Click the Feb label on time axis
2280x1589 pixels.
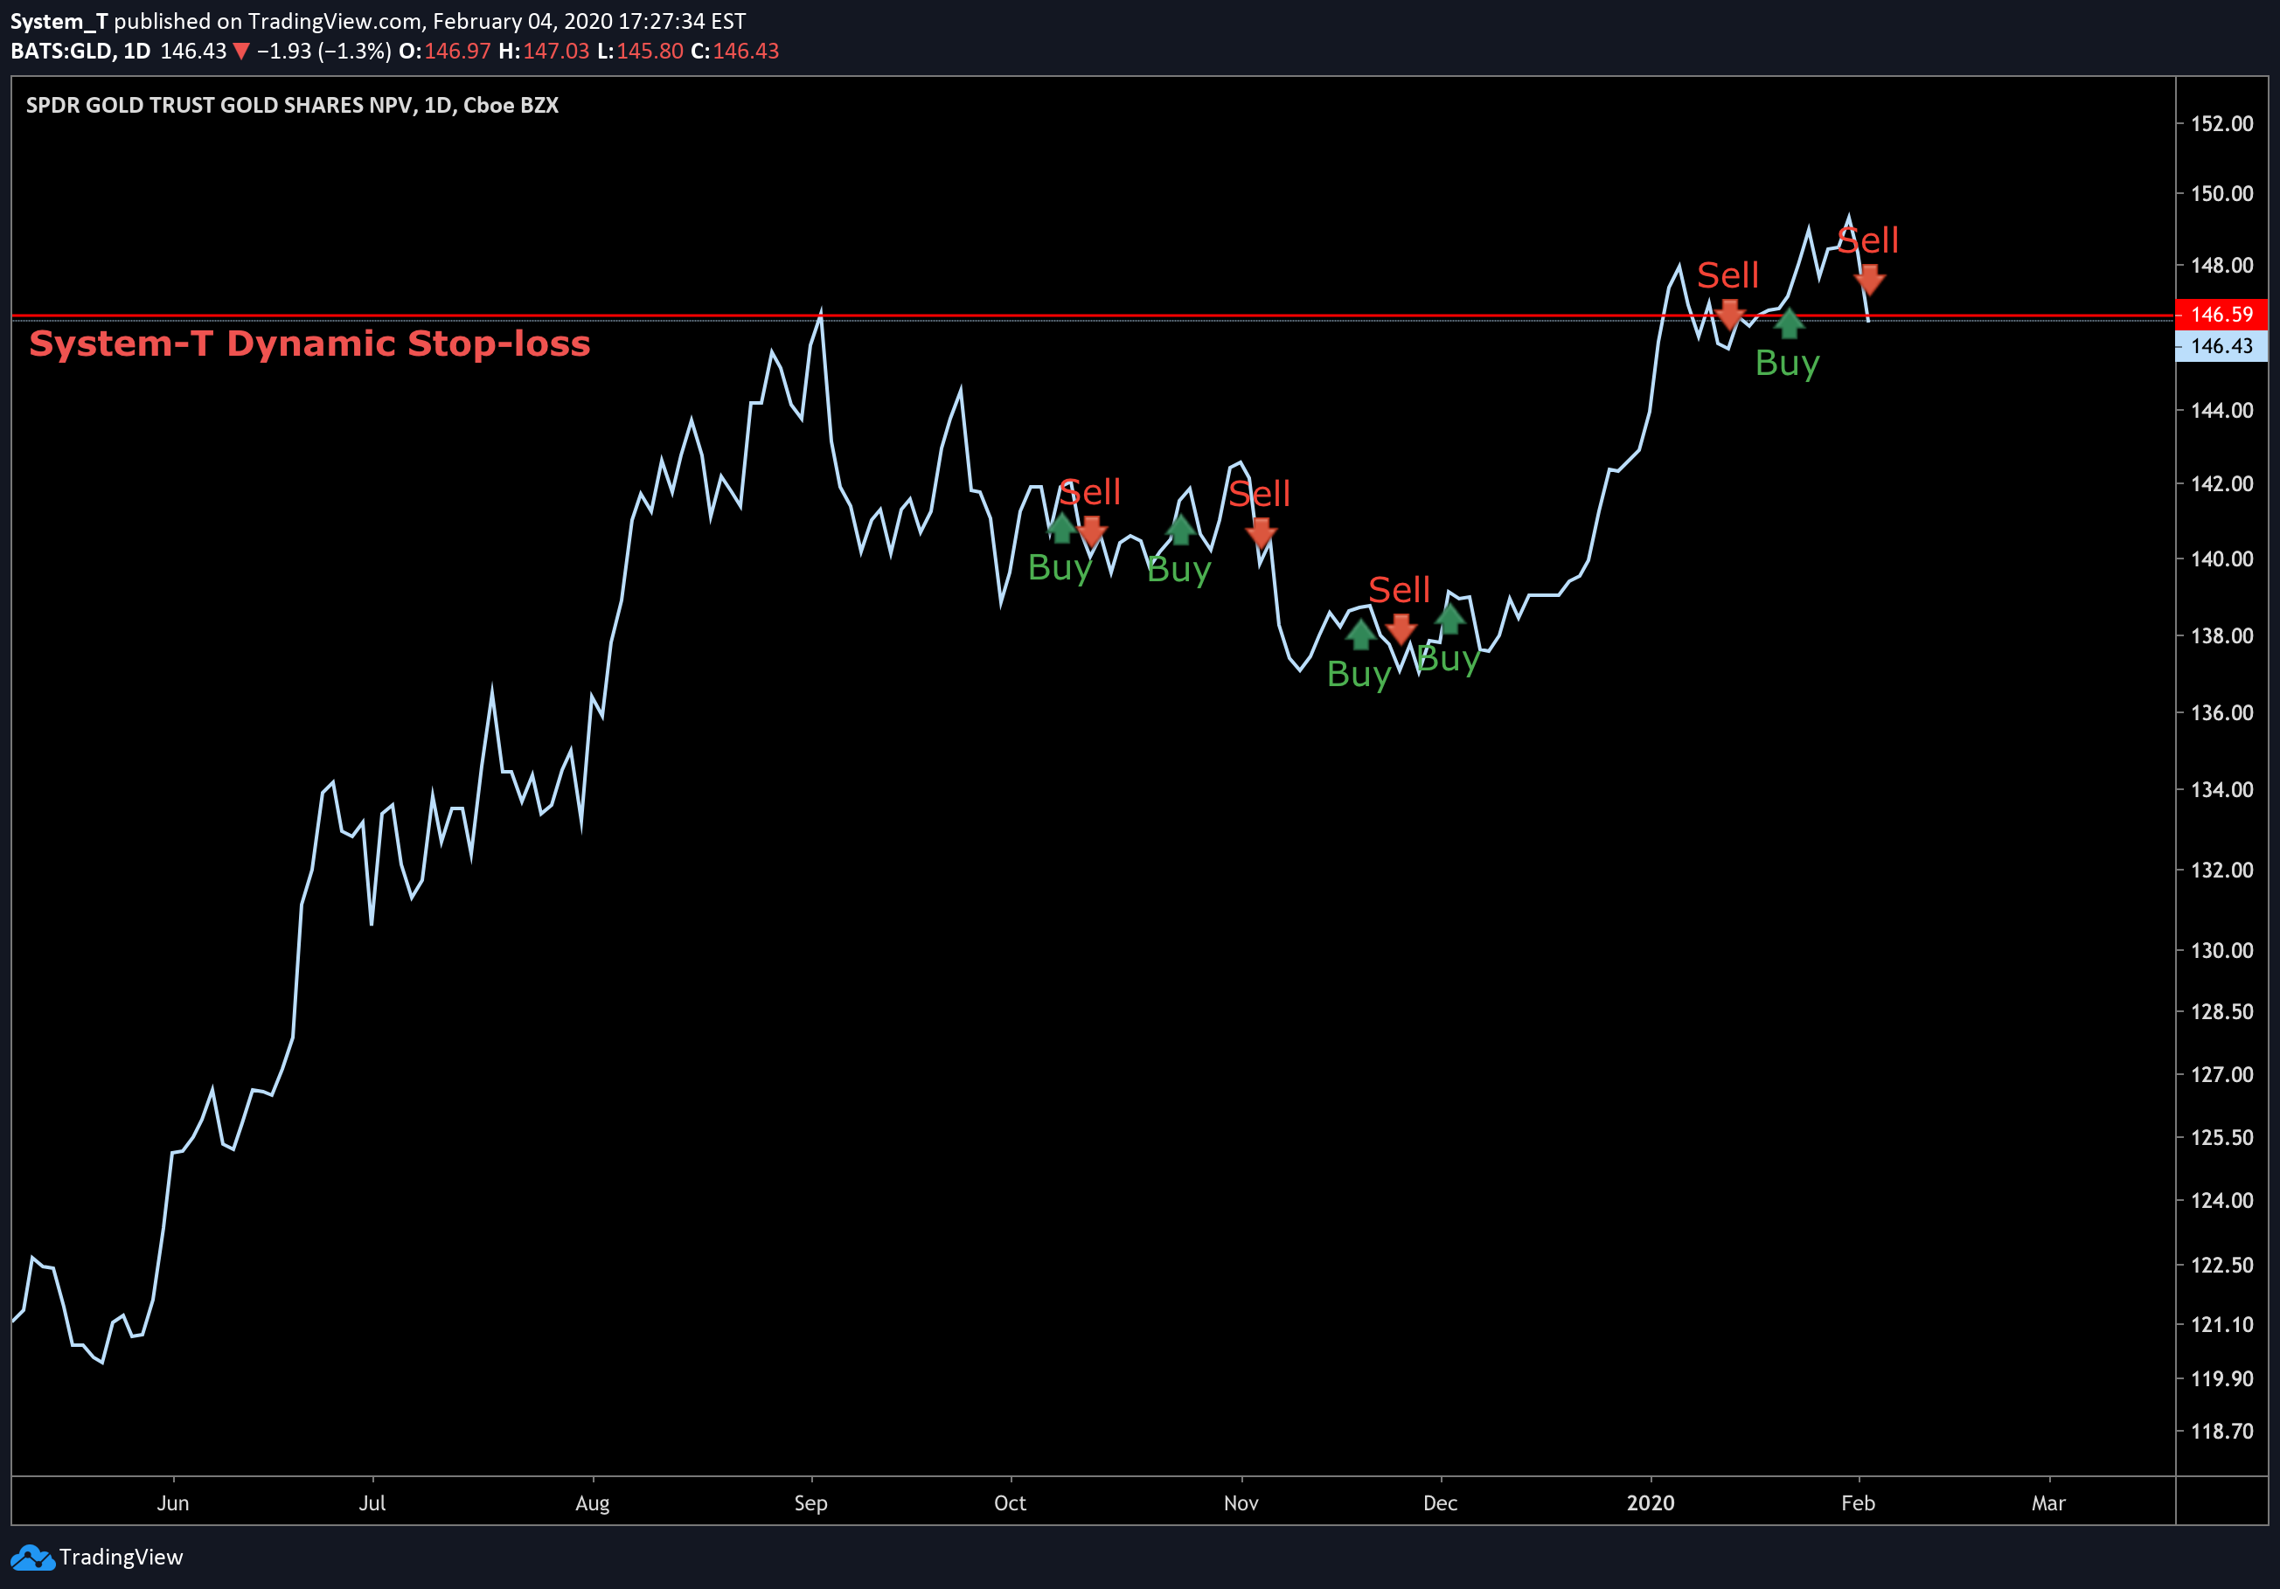[1859, 1502]
